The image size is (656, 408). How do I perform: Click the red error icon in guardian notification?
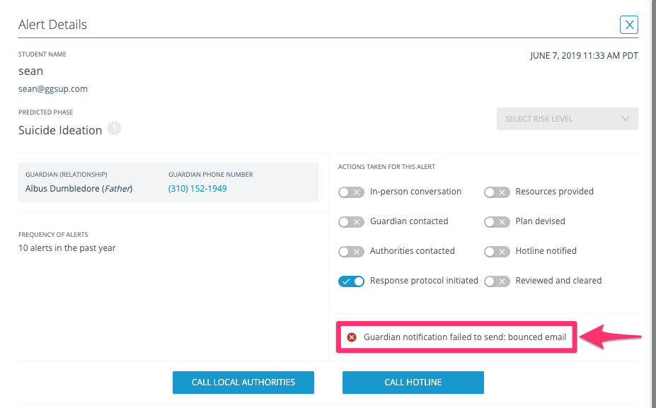pos(352,337)
